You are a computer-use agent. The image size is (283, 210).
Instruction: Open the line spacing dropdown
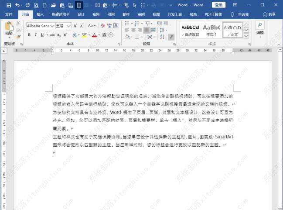point(164,30)
